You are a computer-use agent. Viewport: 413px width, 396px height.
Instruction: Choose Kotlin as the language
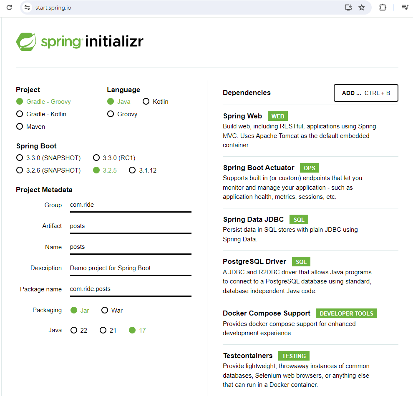click(x=156, y=102)
